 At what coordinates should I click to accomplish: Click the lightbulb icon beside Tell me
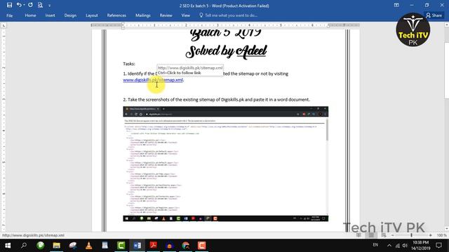pyautogui.click(x=201, y=15)
